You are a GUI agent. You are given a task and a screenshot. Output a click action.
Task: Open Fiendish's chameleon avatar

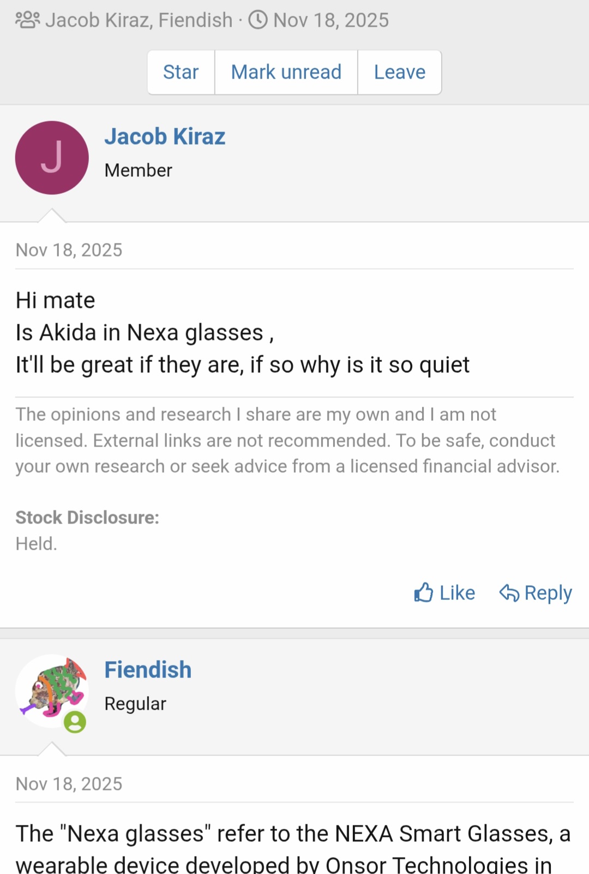(50, 689)
